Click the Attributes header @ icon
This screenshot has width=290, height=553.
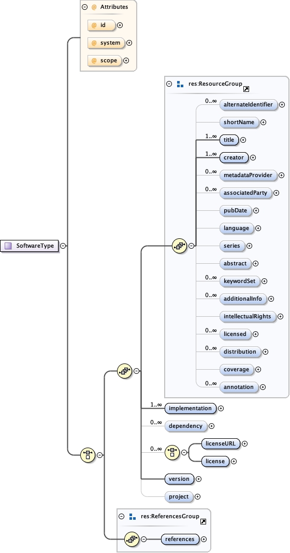pos(94,7)
